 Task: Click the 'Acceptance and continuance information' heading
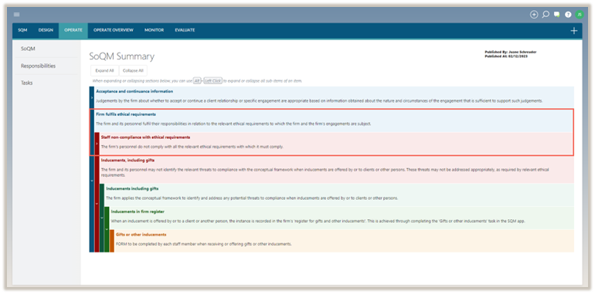click(134, 91)
